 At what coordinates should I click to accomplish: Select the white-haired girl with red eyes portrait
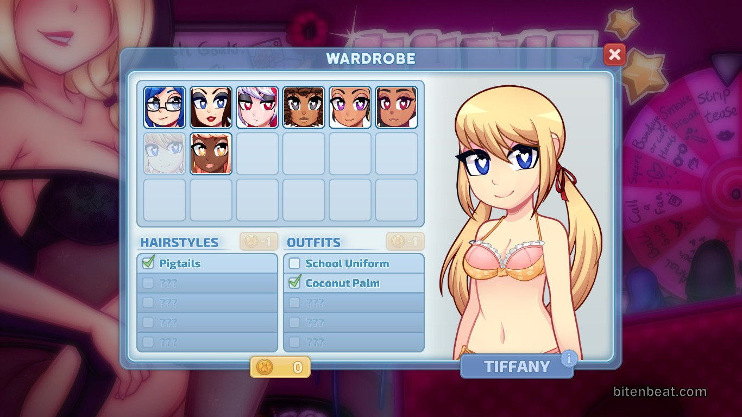click(257, 107)
